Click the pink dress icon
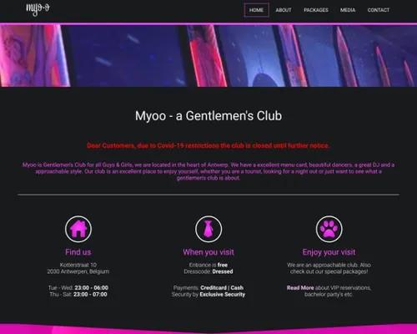The height and width of the screenshot is (334, 417). click(208, 229)
